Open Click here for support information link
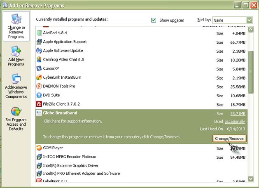The image size is (259, 188). coord(73,121)
